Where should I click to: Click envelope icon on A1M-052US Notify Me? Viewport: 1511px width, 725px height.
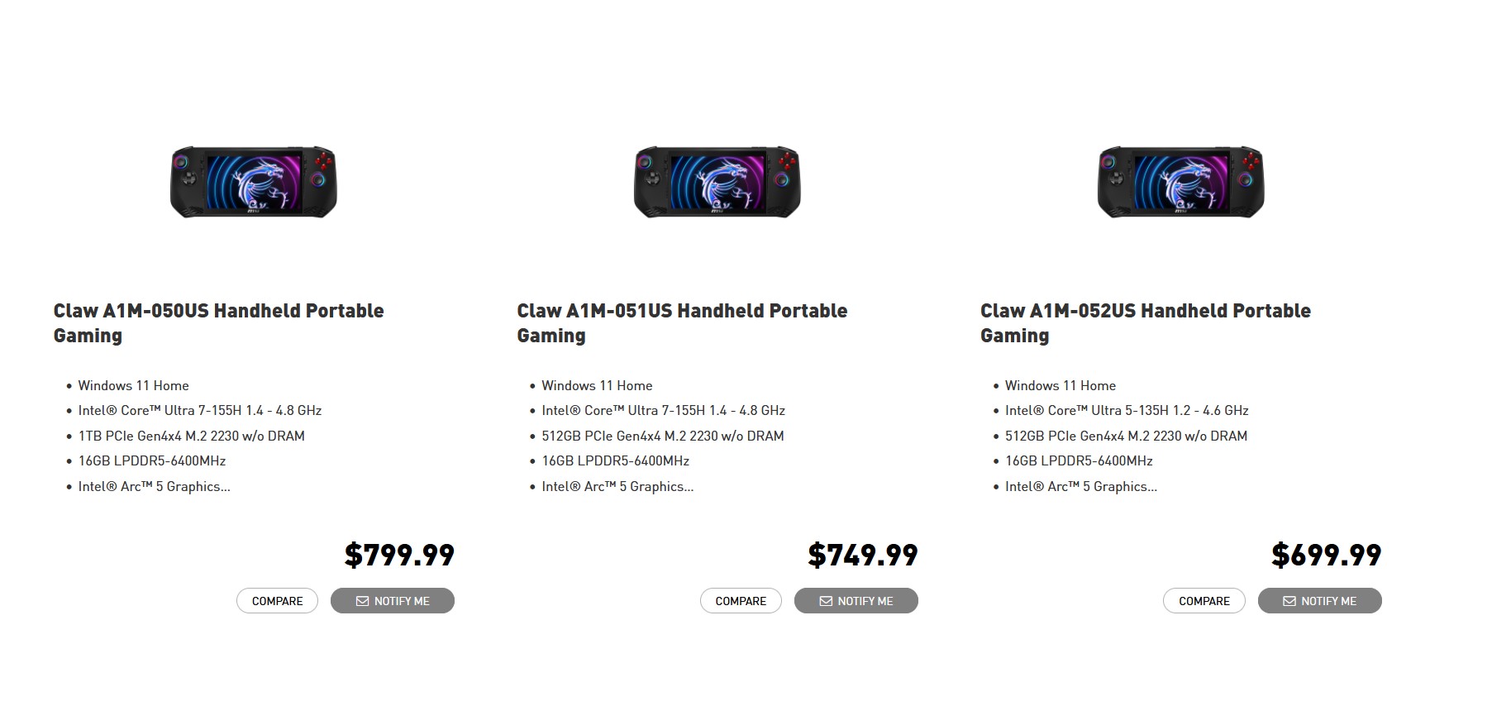click(x=1289, y=601)
